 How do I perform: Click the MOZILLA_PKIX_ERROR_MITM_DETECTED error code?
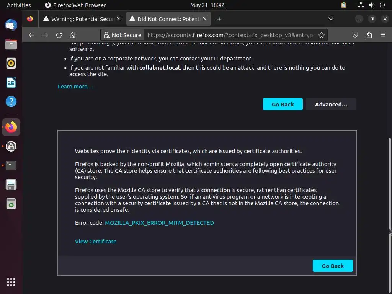[159, 223]
